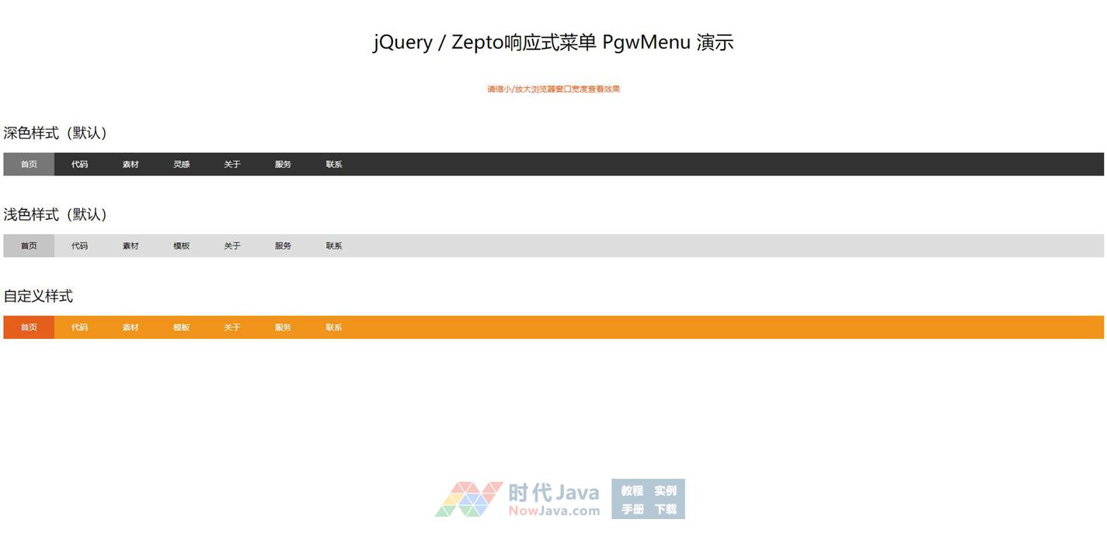The height and width of the screenshot is (558, 1107).
Task: Click the colorful triangle NowJava logo icon
Action: point(468,499)
